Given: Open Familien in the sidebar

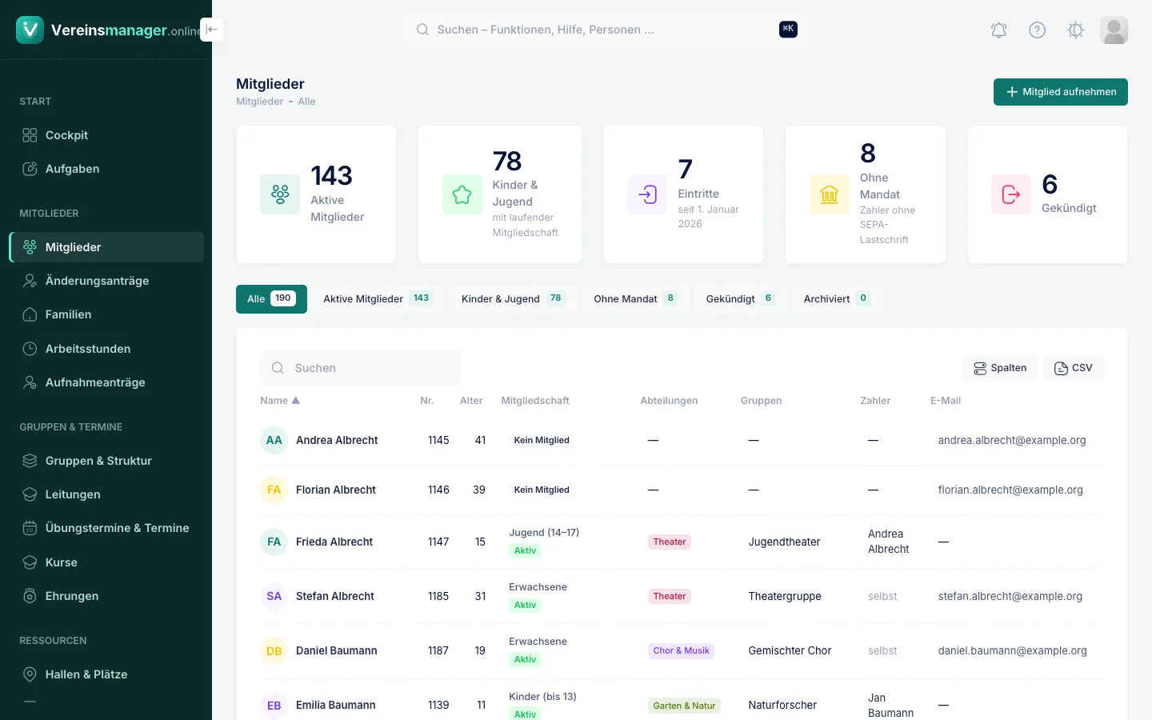Looking at the screenshot, I should 106,314.
